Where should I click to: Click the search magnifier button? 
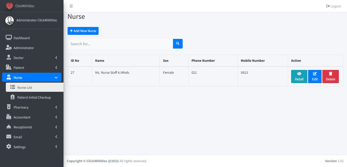point(178,44)
